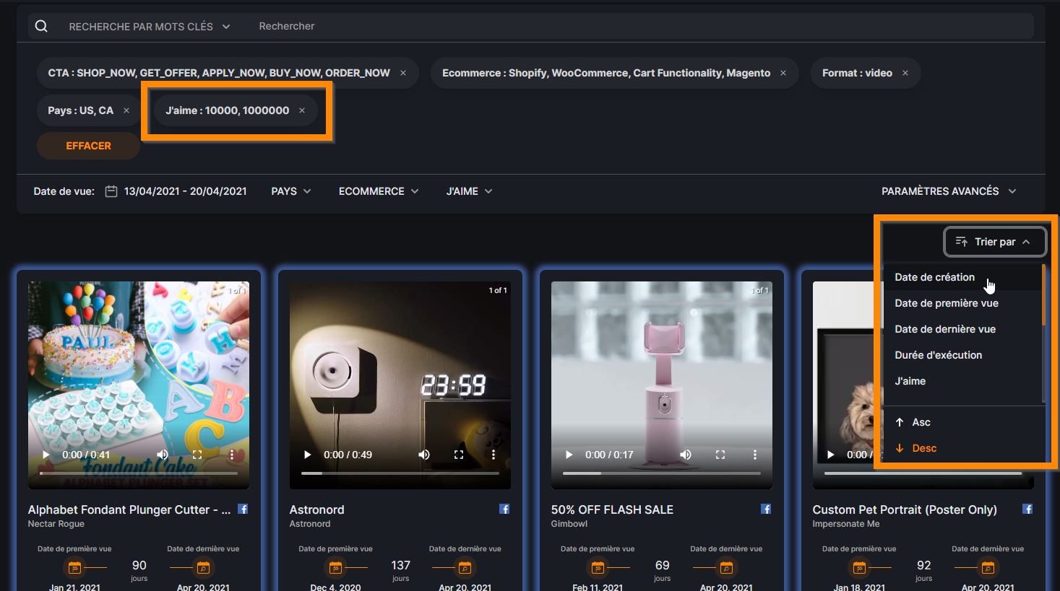This screenshot has width=1060, height=591.
Task: Open more options on Astronord video
Action: pos(494,455)
